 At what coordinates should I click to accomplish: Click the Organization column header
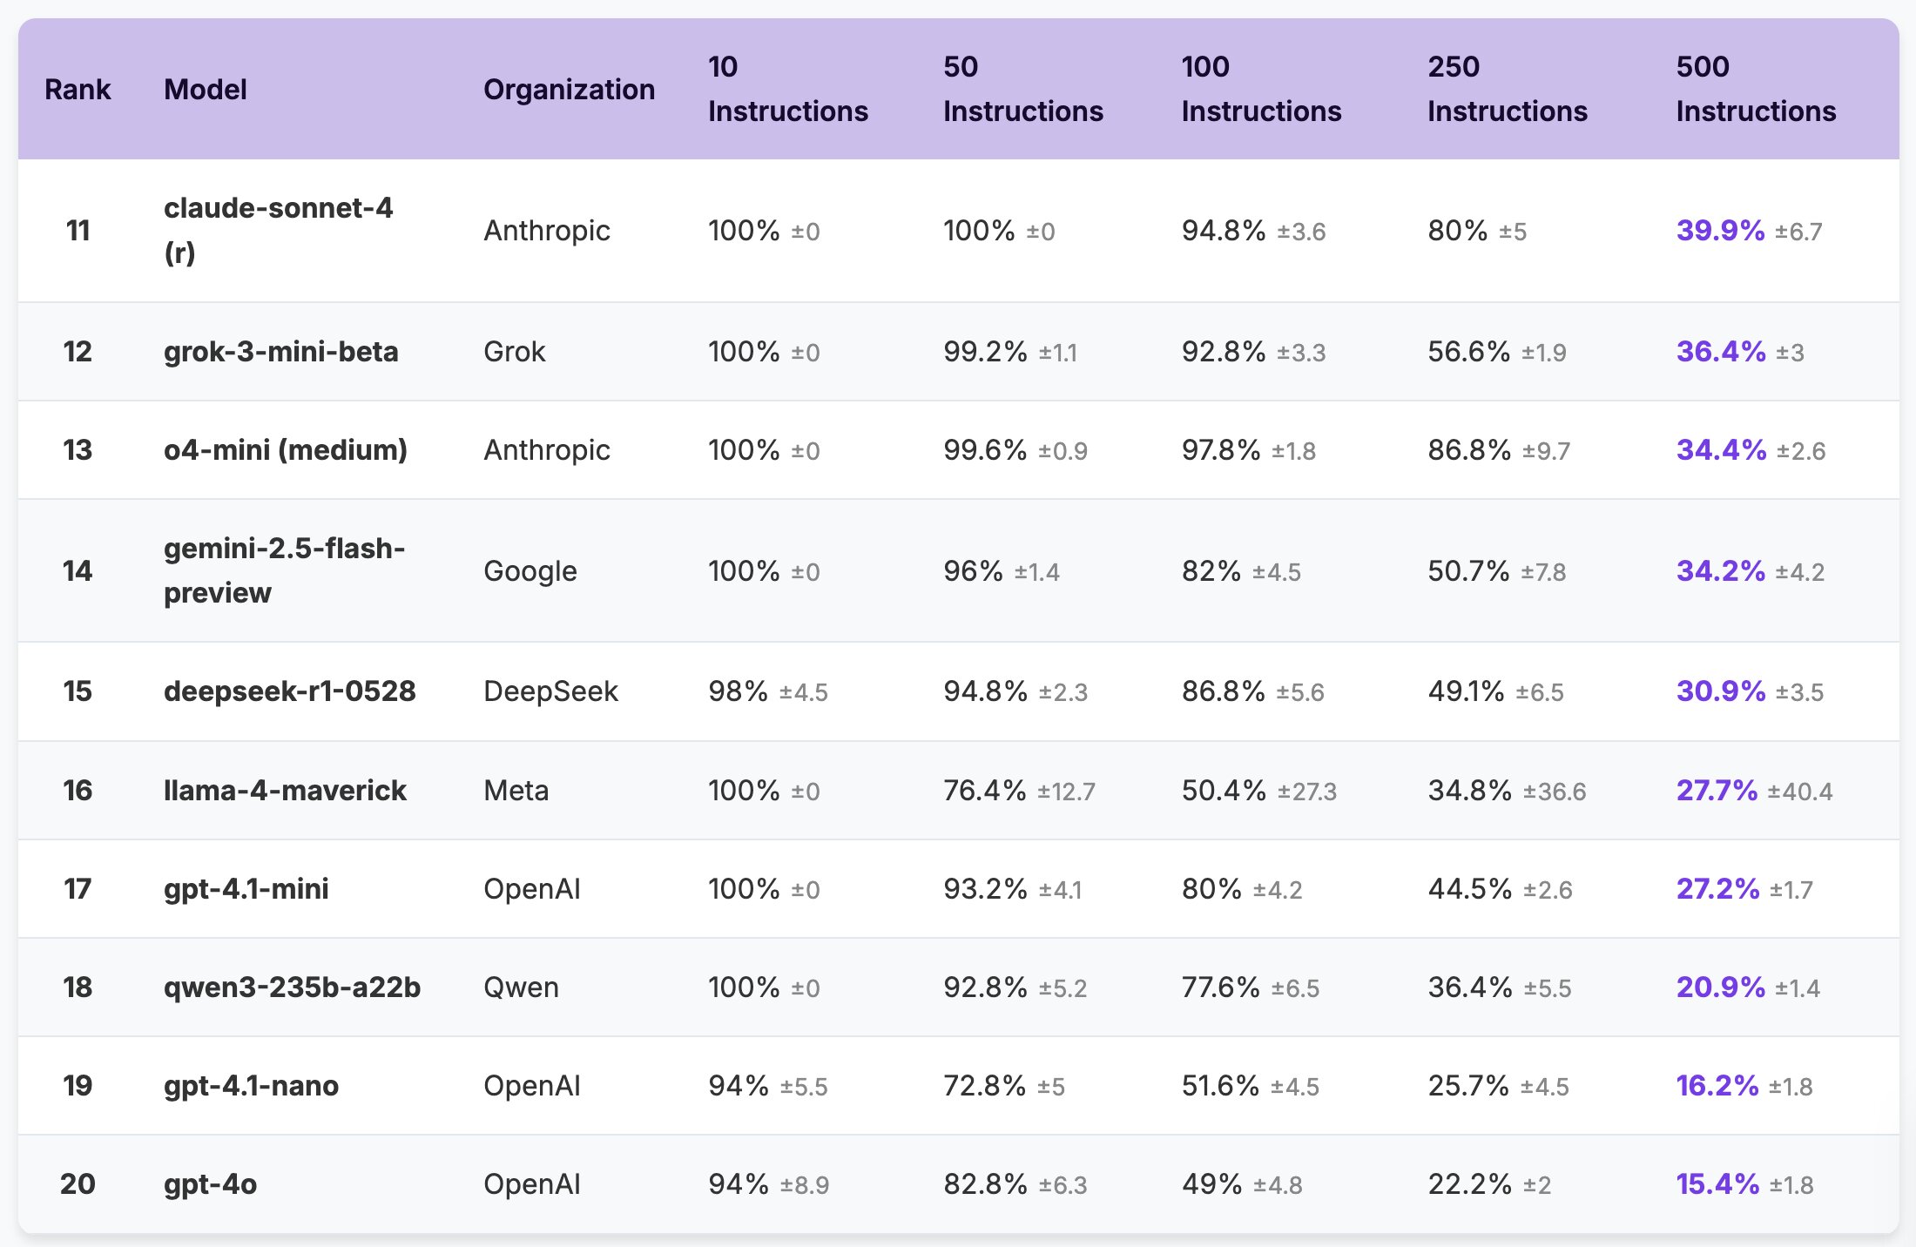click(x=569, y=89)
